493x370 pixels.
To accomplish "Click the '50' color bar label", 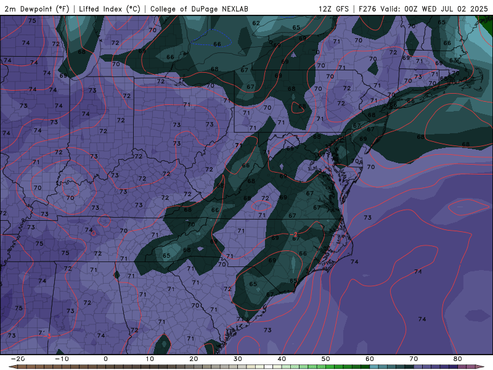I will pyautogui.click(x=326, y=359).
